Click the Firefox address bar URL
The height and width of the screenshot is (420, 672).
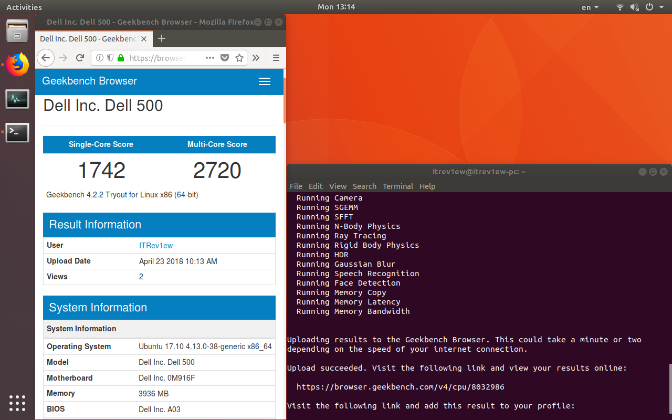click(x=156, y=58)
